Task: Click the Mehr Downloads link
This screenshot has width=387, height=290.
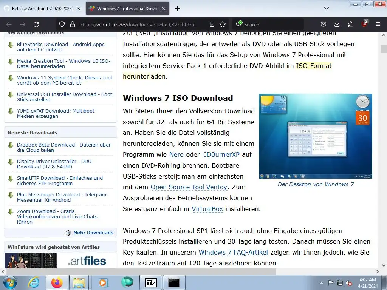Action: tap(93, 233)
